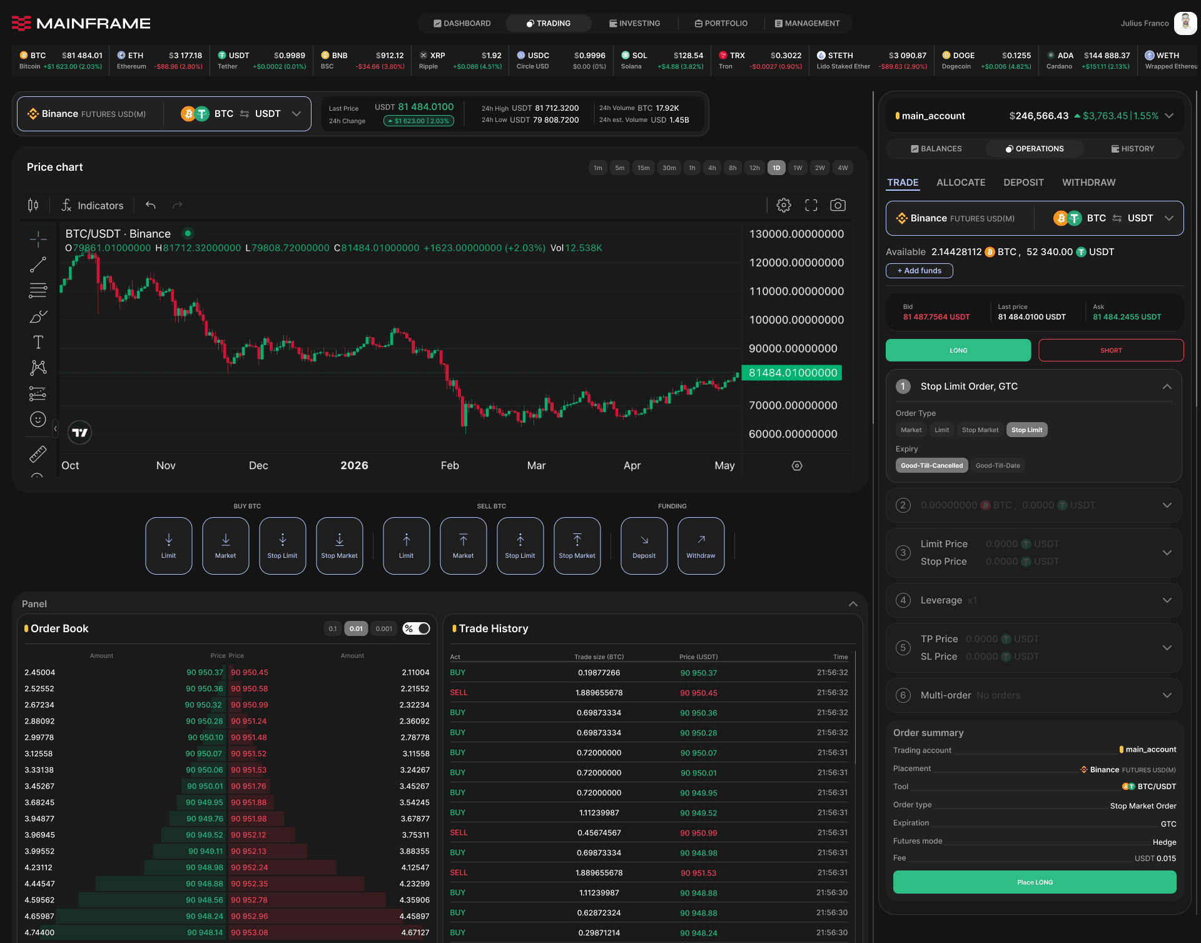The image size is (1201, 943).
Task: Click Buy BTC Limit order icon
Action: click(x=169, y=546)
